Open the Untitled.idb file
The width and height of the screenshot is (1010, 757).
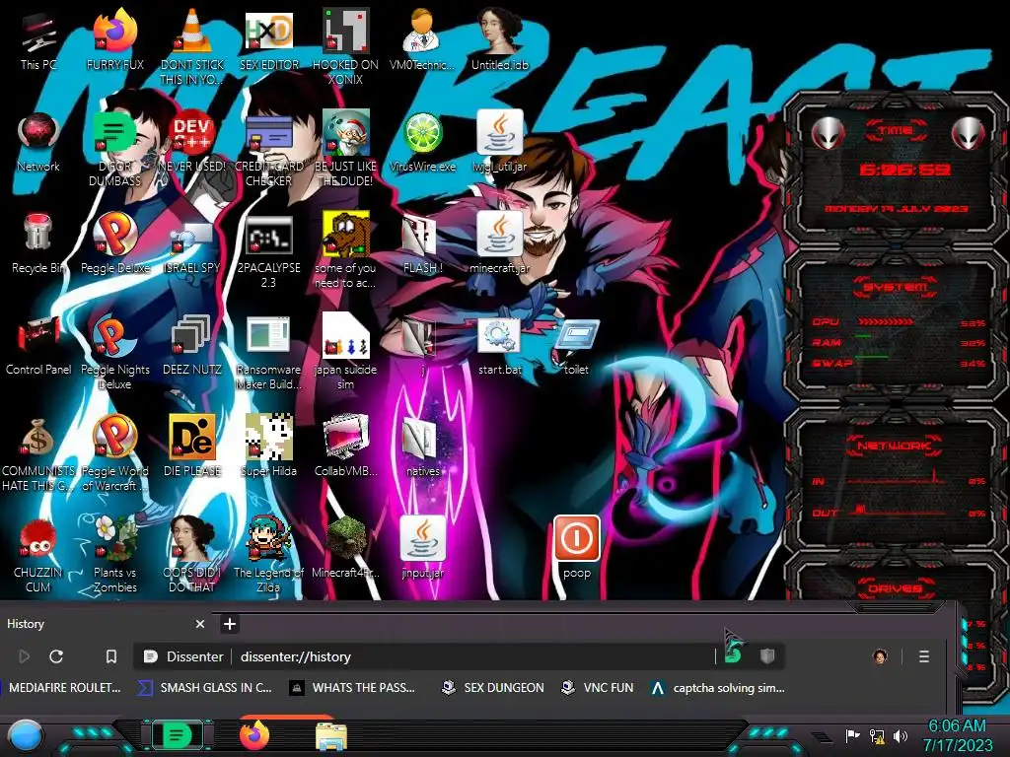point(499,41)
